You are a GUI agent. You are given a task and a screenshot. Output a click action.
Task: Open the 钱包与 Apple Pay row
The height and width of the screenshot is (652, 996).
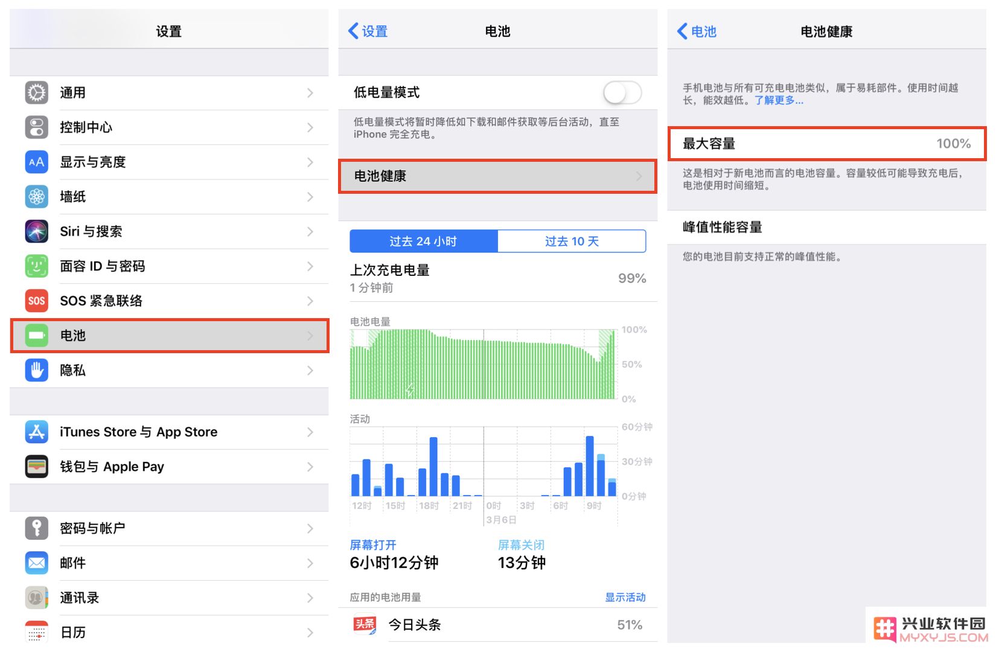pyautogui.click(x=170, y=467)
